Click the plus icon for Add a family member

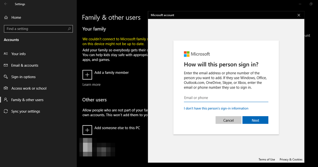pos(87,75)
